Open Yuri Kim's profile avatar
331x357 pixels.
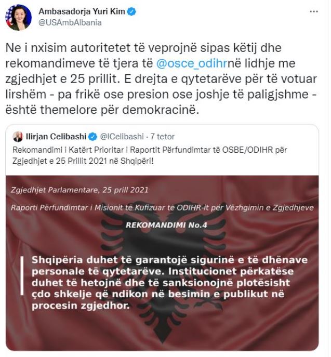[x=18, y=18]
